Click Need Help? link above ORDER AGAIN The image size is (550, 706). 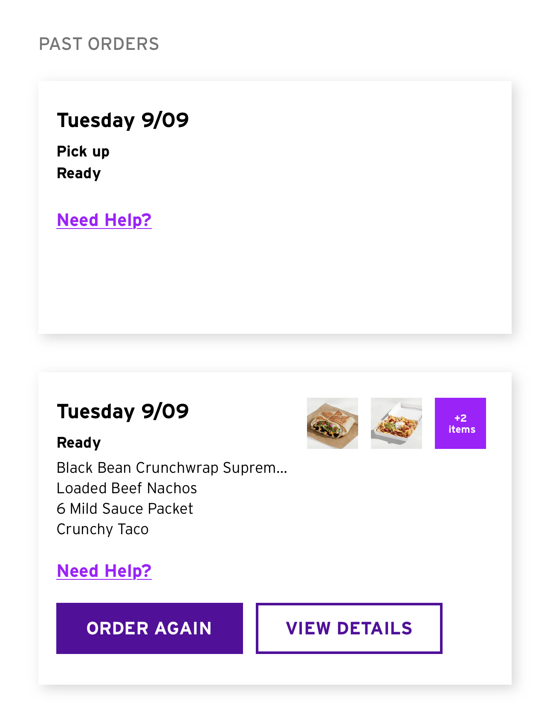[x=104, y=571]
